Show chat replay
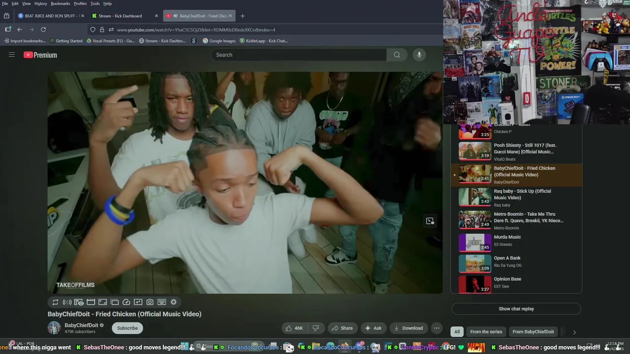Screen dimensions: 630x354 pyautogui.click(x=516, y=309)
